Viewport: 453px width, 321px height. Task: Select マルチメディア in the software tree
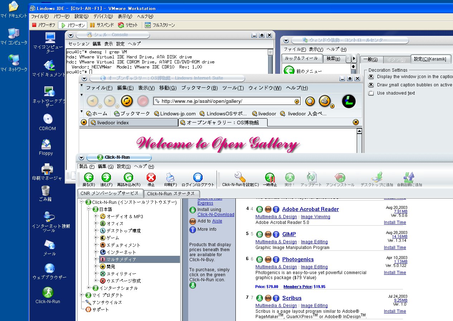pos(140,259)
